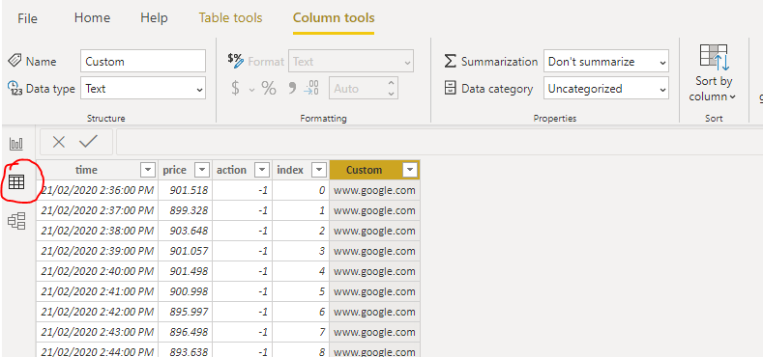Image resolution: width=763 pixels, height=357 pixels.
Task: Select the time column header
Action: click(87, 170)
